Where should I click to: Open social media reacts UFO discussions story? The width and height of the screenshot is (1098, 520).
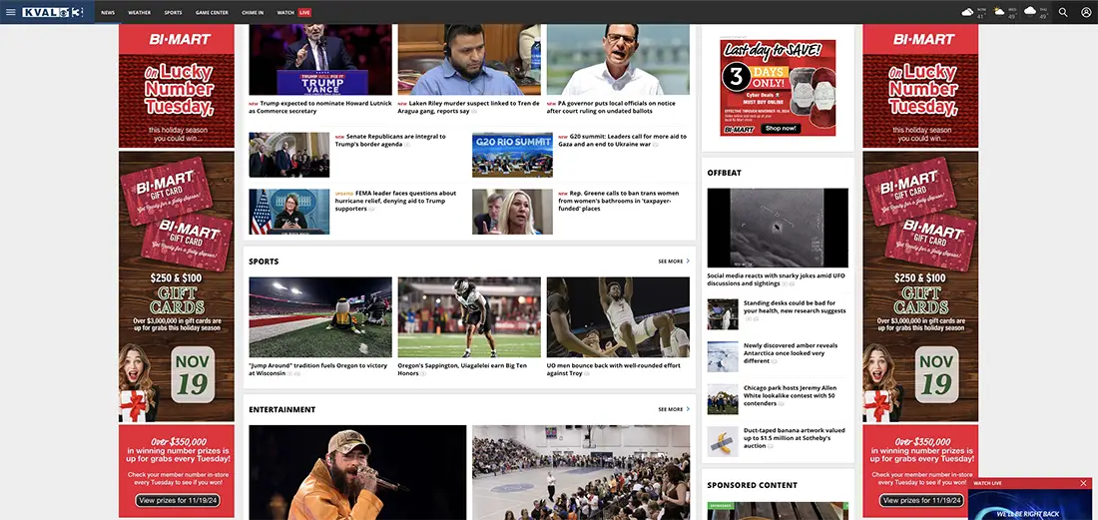point(776,279)
